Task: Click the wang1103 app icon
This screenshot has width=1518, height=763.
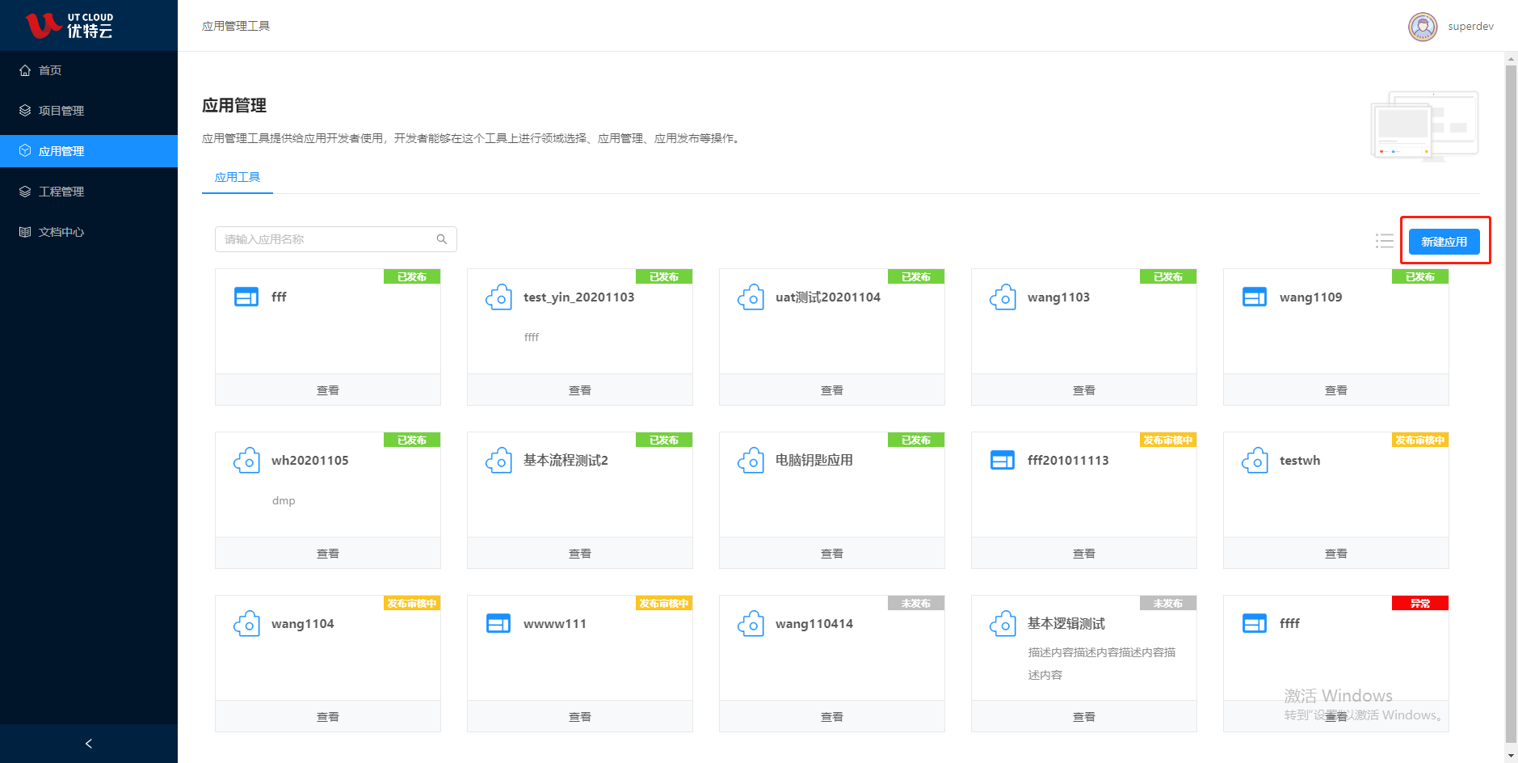Action: (x=1003, y=297)
